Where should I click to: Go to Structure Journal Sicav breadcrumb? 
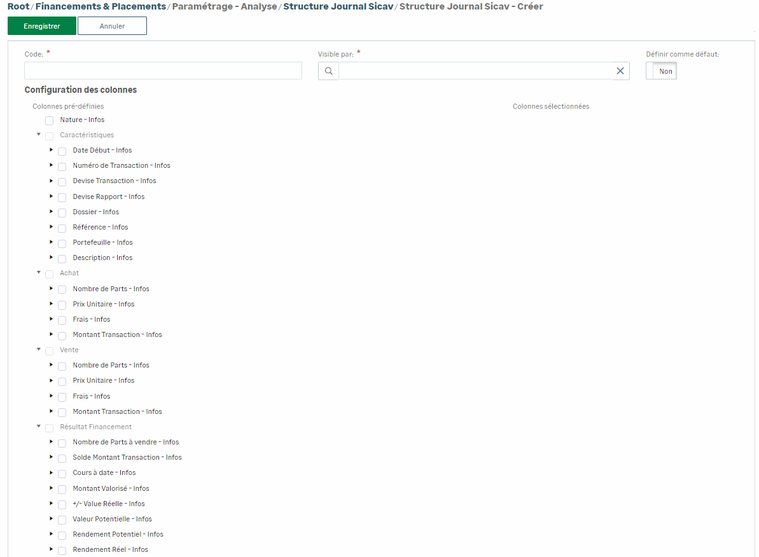(338, 6)
